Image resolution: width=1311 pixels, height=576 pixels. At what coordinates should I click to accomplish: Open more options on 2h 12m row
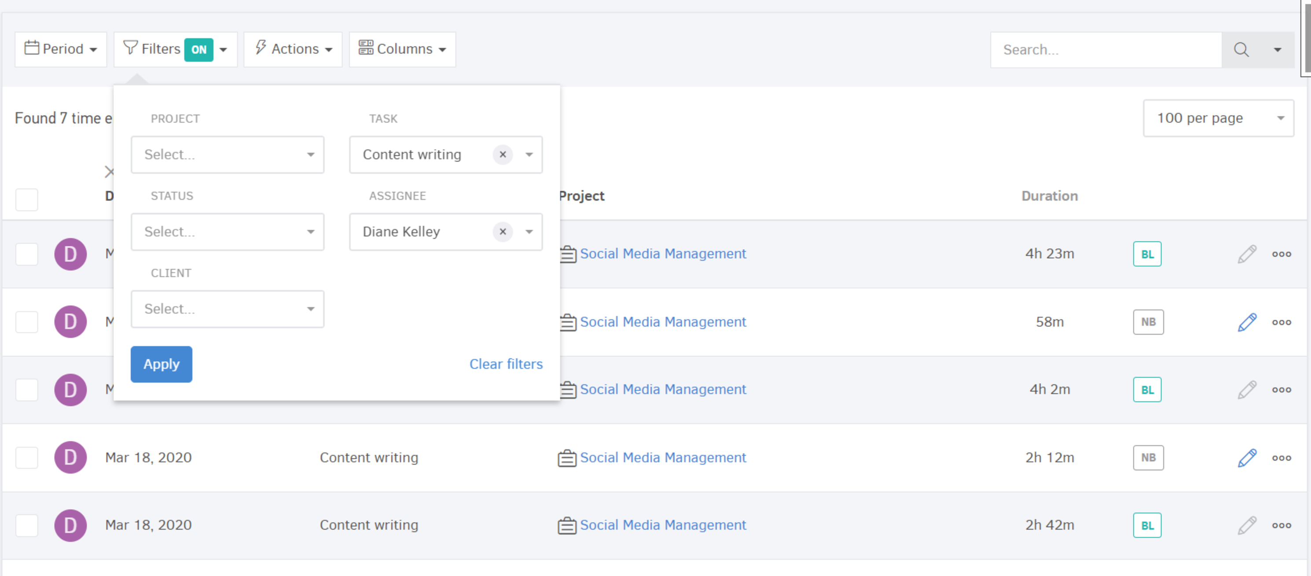pyautogui.click(x=1282, y=458)
